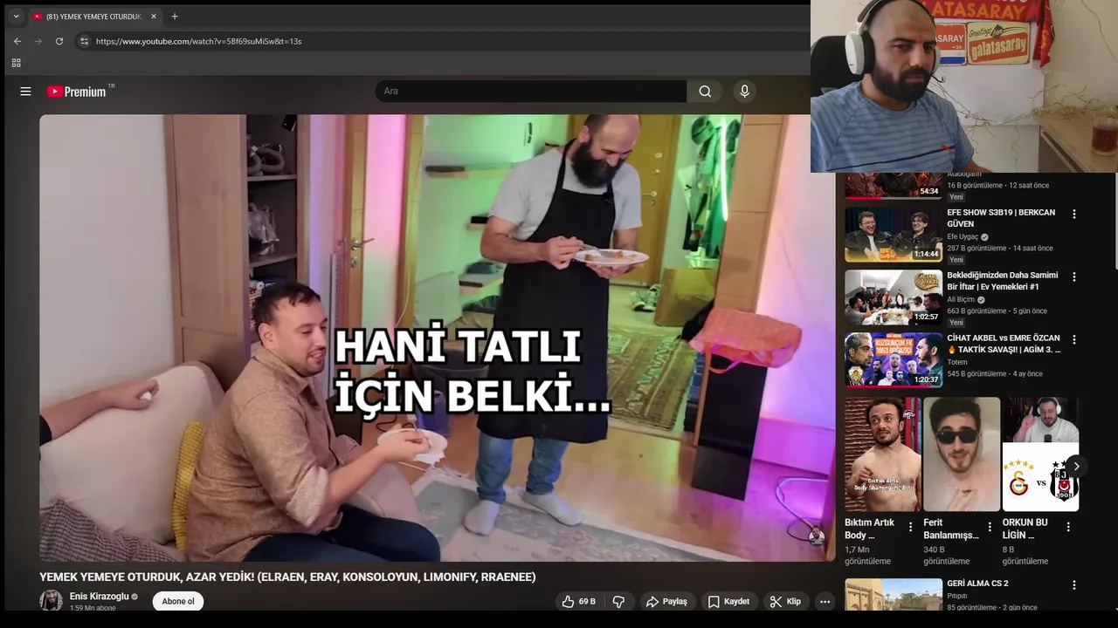Viewport: 1118px width, 628px height.
Task: Go back with browser back arrow
Action: [17, 41]
